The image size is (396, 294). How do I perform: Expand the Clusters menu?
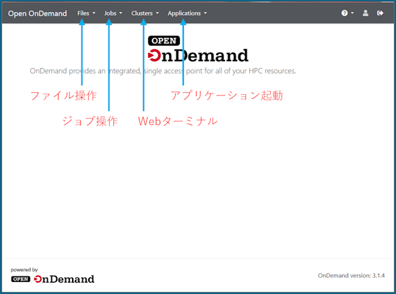click(145, 13)
